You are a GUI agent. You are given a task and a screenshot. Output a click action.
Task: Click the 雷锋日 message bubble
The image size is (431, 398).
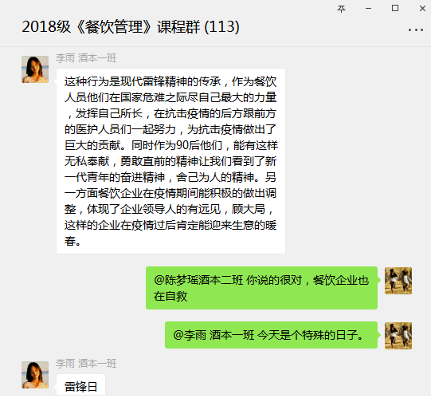[80, 386]
